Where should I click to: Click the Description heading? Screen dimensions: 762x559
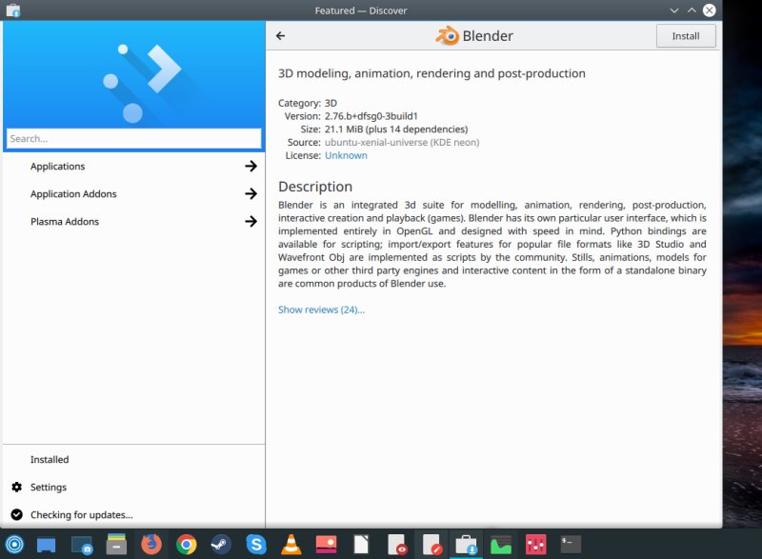(x=315, y=187)
